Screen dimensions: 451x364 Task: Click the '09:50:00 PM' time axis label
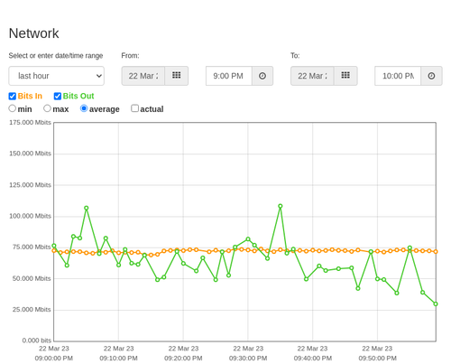tap(377, 359)
